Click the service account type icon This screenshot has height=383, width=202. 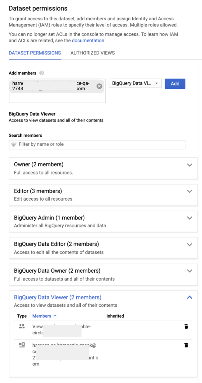coord(21,345)
